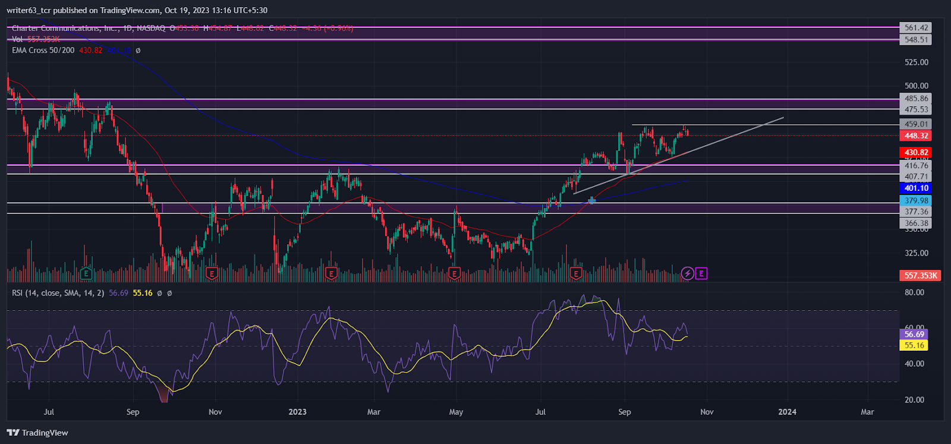Click the 459.01 horizontal line price label
The width and height of the screenshot is (951, 444).
click(x=916, y=124)
